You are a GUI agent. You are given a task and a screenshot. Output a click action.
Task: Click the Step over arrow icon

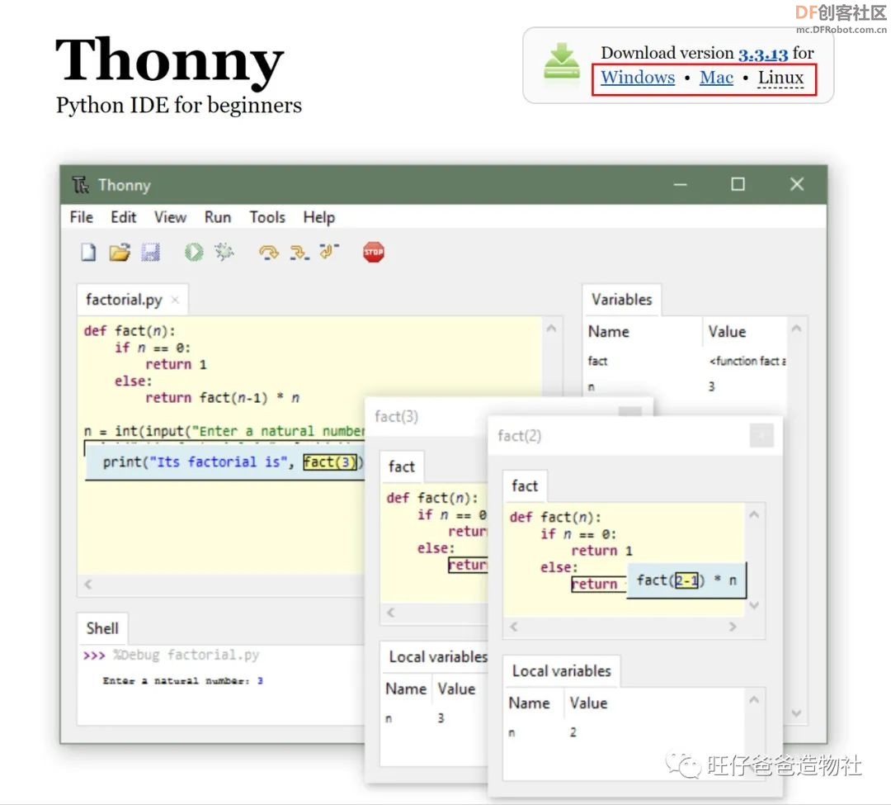pos(269,252)
